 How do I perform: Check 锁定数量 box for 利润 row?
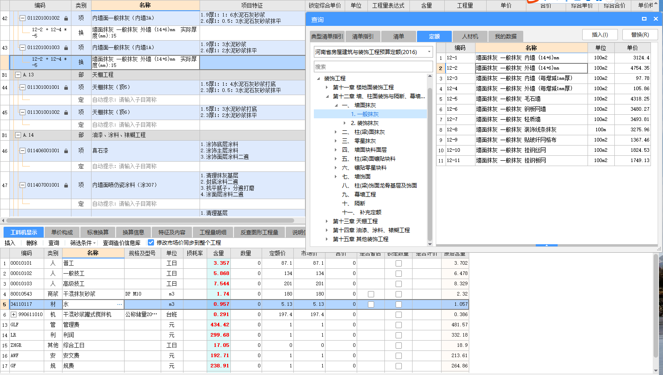click(x=399, y=335)
